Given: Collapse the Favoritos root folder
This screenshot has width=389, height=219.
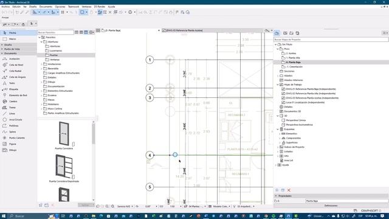Looking at the screenshot, I should pos(39,37).
